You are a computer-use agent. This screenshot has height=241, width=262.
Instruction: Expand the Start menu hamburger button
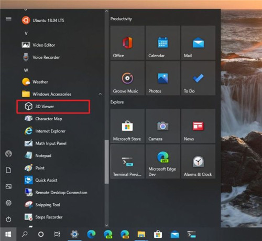[x=8, y=18]
